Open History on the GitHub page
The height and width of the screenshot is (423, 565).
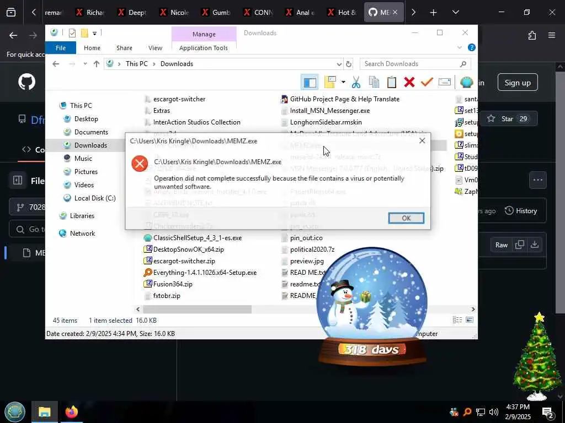click(521, 211)
